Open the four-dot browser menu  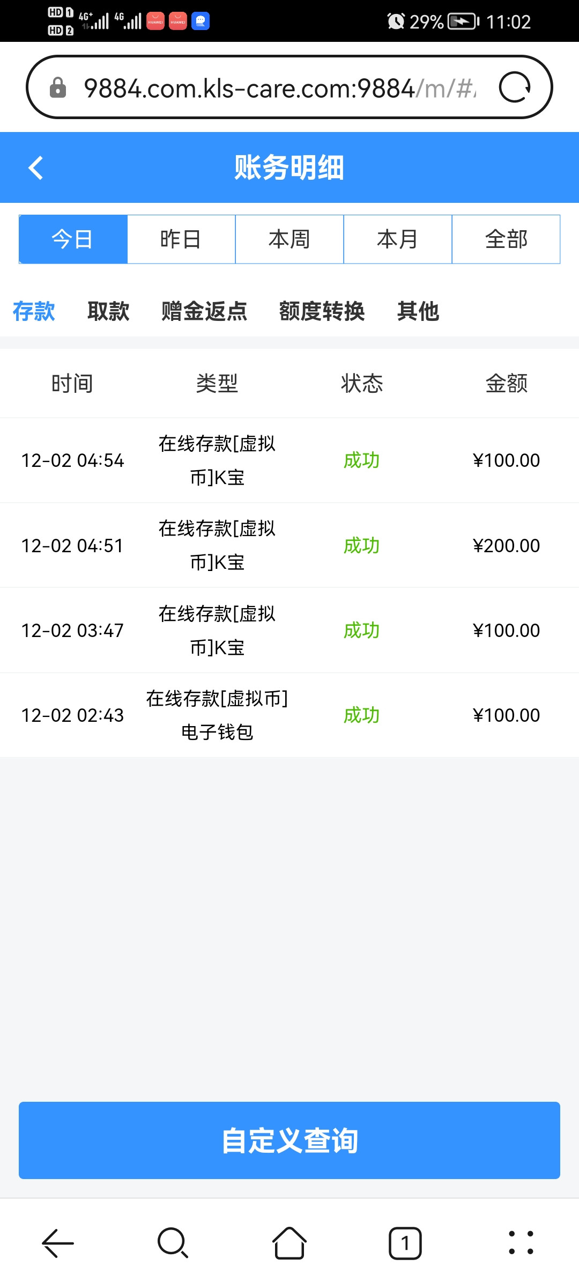[521, 1243]
